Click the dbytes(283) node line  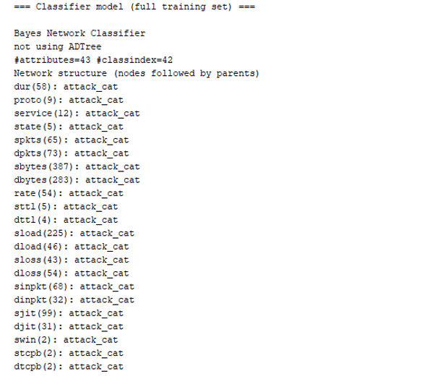pos(77,180)
